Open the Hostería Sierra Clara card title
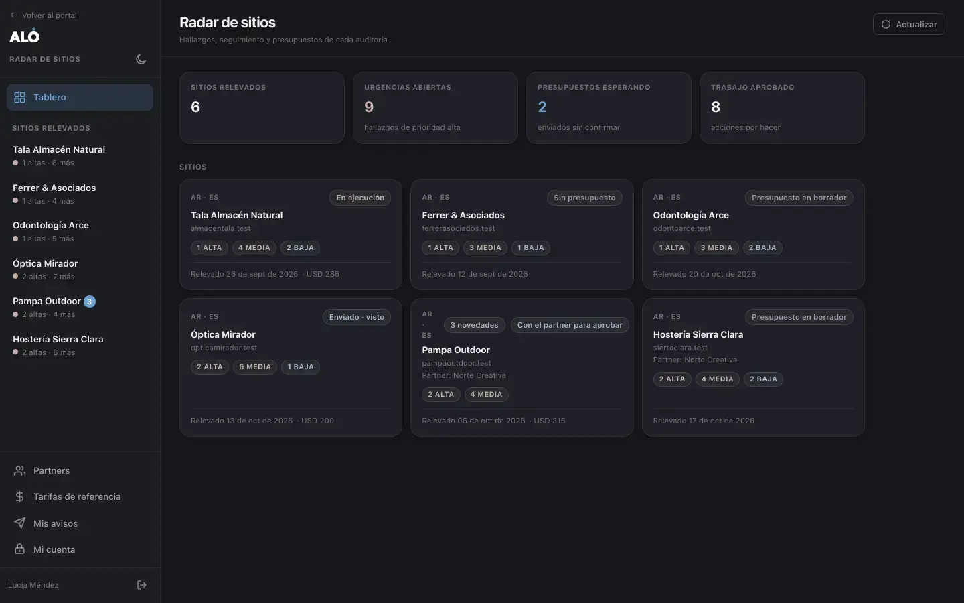Screen dimensions: 964x603 pyautogui.click(x=698, y=334)
